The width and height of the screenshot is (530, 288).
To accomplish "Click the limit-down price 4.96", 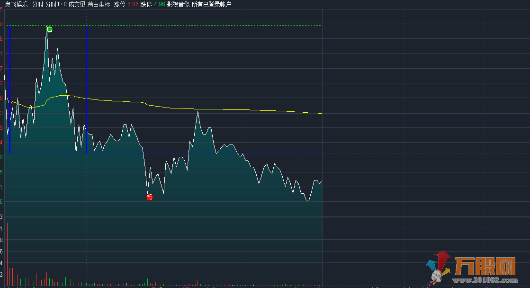I will pos(159,4).
